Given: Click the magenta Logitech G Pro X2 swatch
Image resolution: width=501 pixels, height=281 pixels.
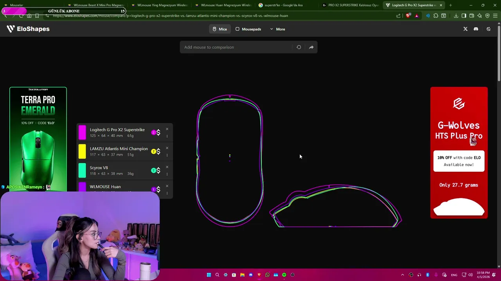Looking at the screenshot, I should pyautogui.click(x=82, y=132).
